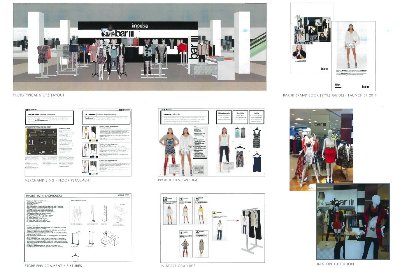The height and width of the screenshot is (268, 400).
Task: Select the 'IN-STORE EXECUTION' caption
Action: [335, 264]
